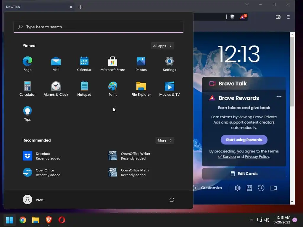Open the Calendar app

pos(84,64)
